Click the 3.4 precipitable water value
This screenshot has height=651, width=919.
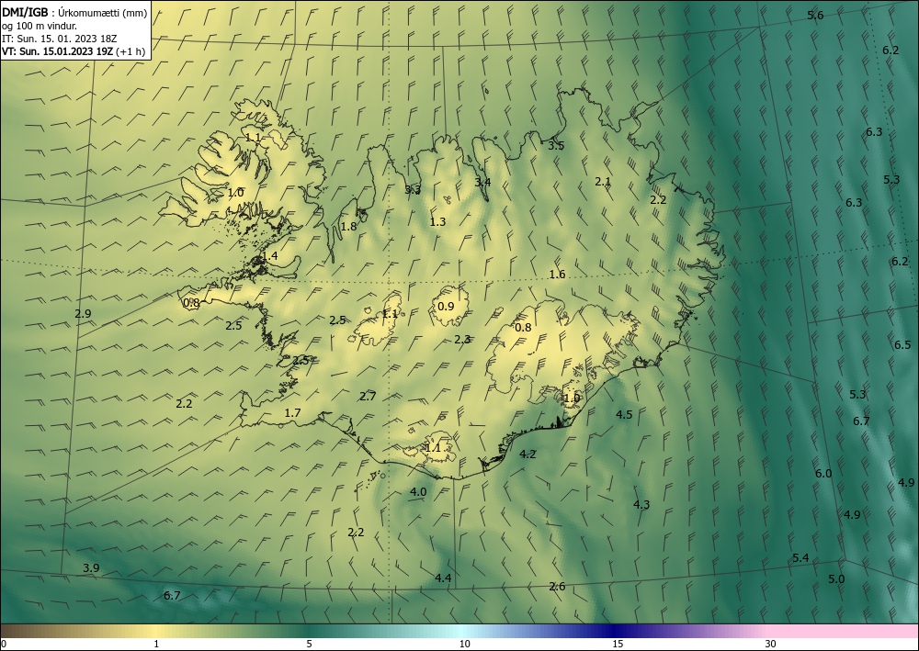pyautogui.click(x=482, y=182)
